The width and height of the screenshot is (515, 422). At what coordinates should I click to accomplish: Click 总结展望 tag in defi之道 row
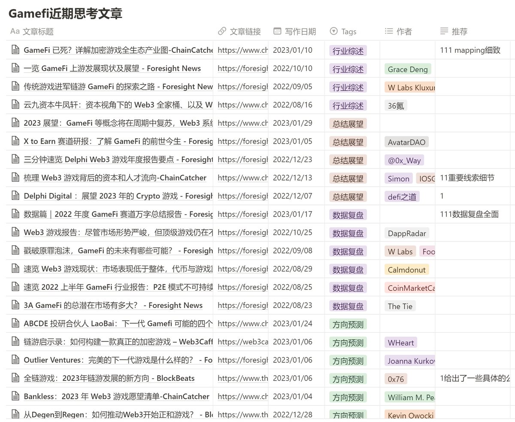(348, 196)
